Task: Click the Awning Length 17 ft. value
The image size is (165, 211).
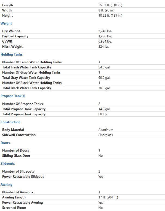Action: pyautogui.click(x=108, y=197)
